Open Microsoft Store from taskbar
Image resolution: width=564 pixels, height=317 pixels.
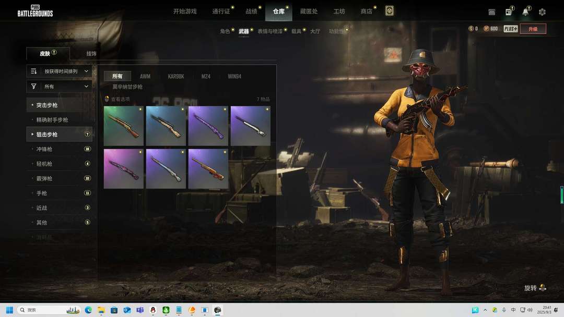[x=114, y=310]
